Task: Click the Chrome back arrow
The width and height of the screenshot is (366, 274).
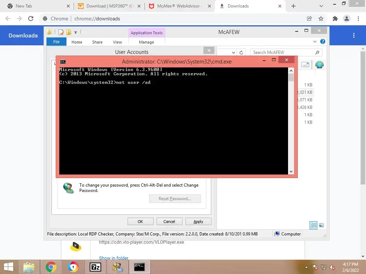Action: pyautogui.click(x=8, y=19)
